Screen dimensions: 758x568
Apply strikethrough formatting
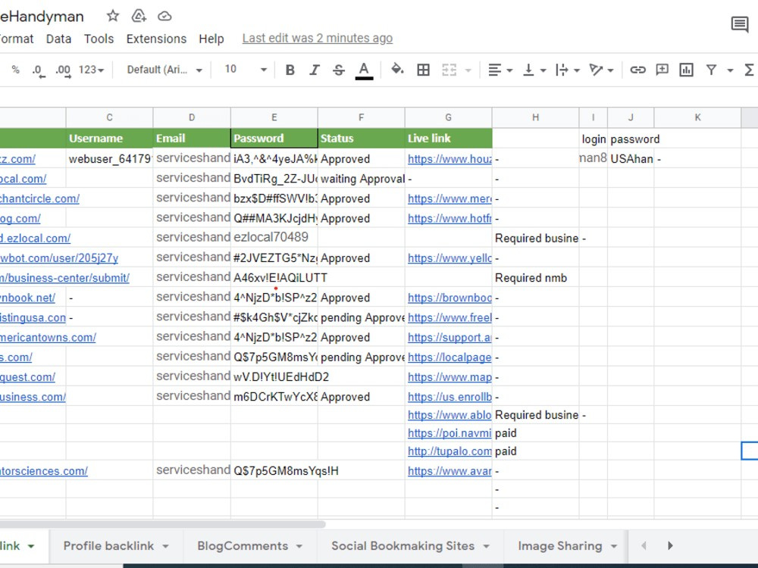tap(339, 70)
